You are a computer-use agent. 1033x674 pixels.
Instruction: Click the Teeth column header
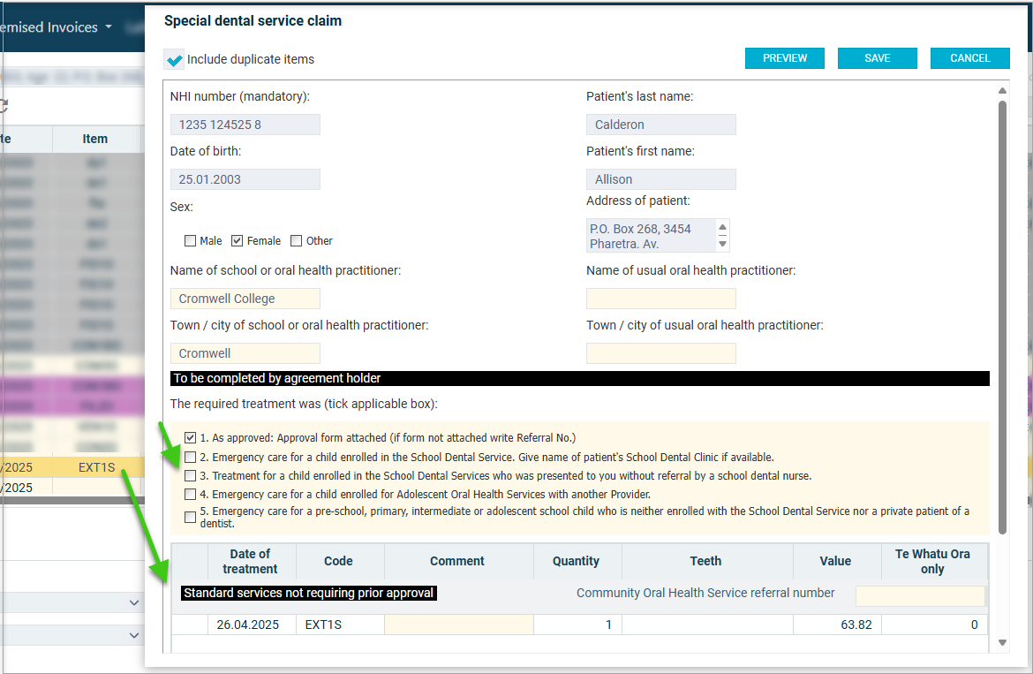click(x=705, y=561)
